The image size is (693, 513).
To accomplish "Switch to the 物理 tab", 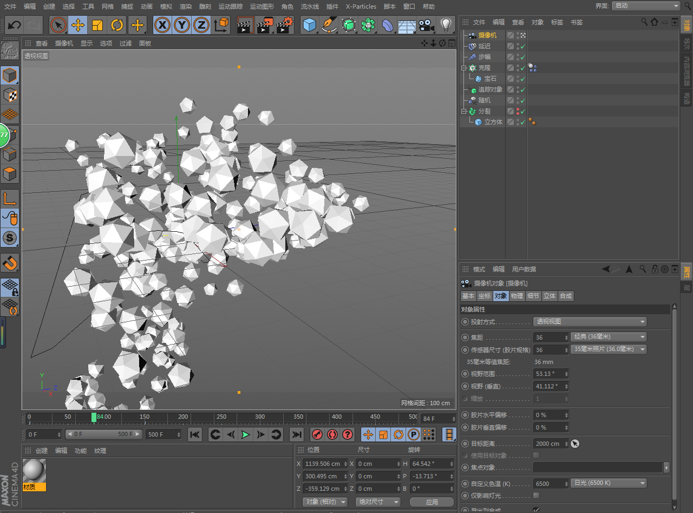I will pos(517,296).
